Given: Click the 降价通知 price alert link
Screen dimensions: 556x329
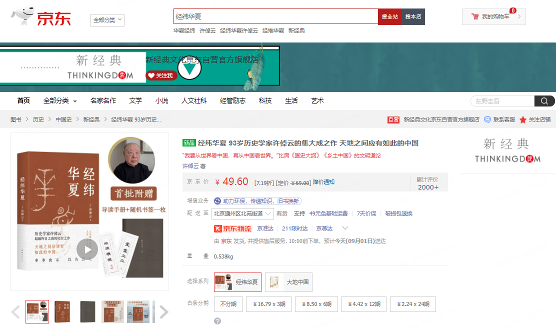Looking at the screenshot, I should [323, 182].
